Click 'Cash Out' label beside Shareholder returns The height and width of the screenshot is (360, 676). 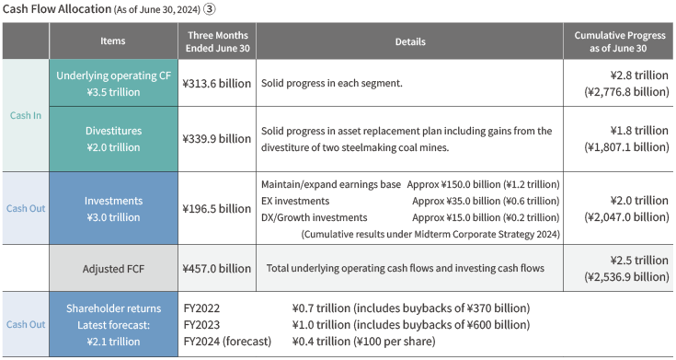[26, 324]
